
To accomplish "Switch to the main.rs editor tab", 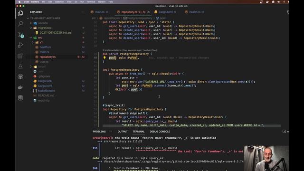I will 99,12.
